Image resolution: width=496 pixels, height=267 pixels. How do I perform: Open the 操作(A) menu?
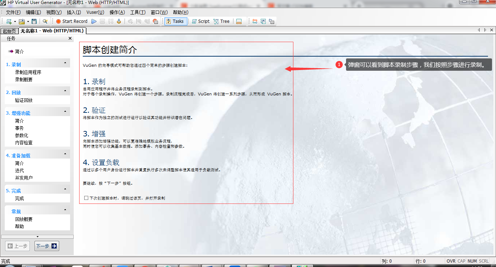tap(117, 12)
